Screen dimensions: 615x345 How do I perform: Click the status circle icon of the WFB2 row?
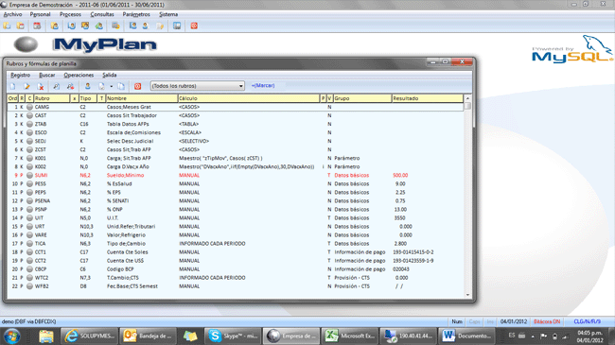coord(29,286)
